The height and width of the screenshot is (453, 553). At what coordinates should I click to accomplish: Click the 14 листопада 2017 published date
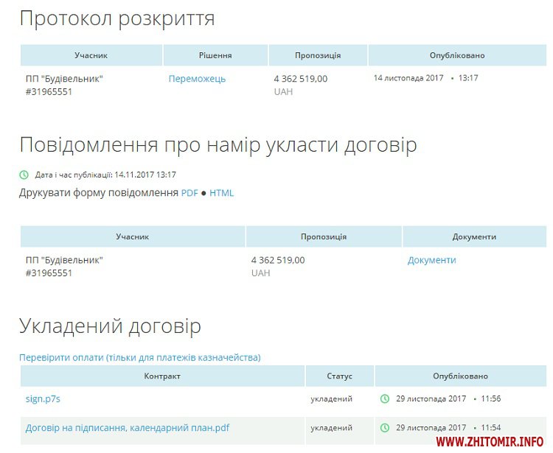coord(408,78)
